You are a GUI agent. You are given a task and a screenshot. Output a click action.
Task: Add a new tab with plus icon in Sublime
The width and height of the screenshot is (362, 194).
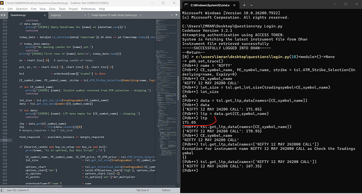coord(172,15)
